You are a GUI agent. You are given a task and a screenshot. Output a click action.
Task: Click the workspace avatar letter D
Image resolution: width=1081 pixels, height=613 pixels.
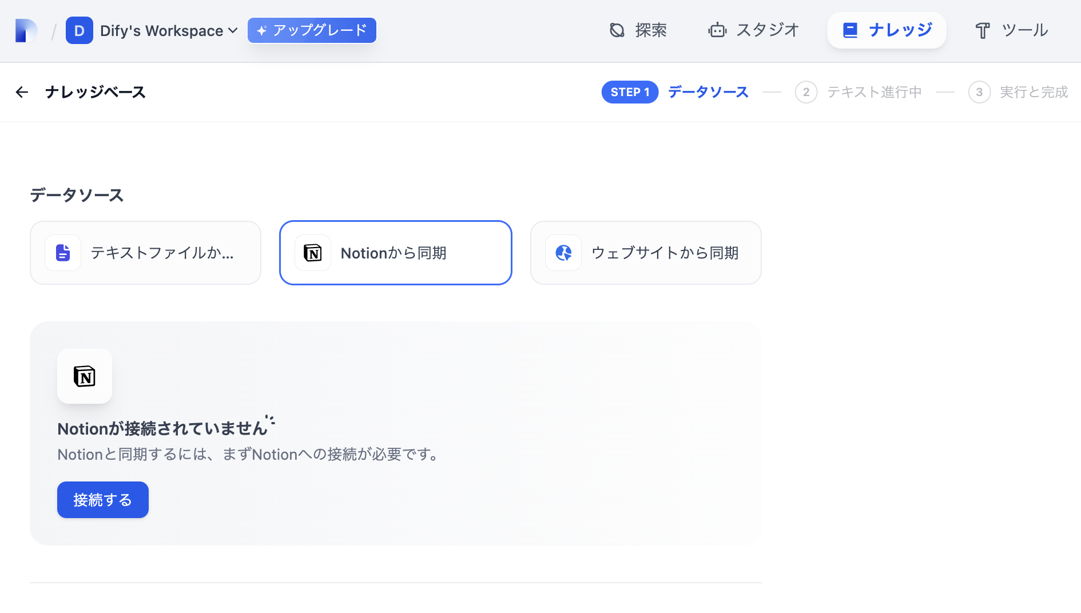coord(80,31)
